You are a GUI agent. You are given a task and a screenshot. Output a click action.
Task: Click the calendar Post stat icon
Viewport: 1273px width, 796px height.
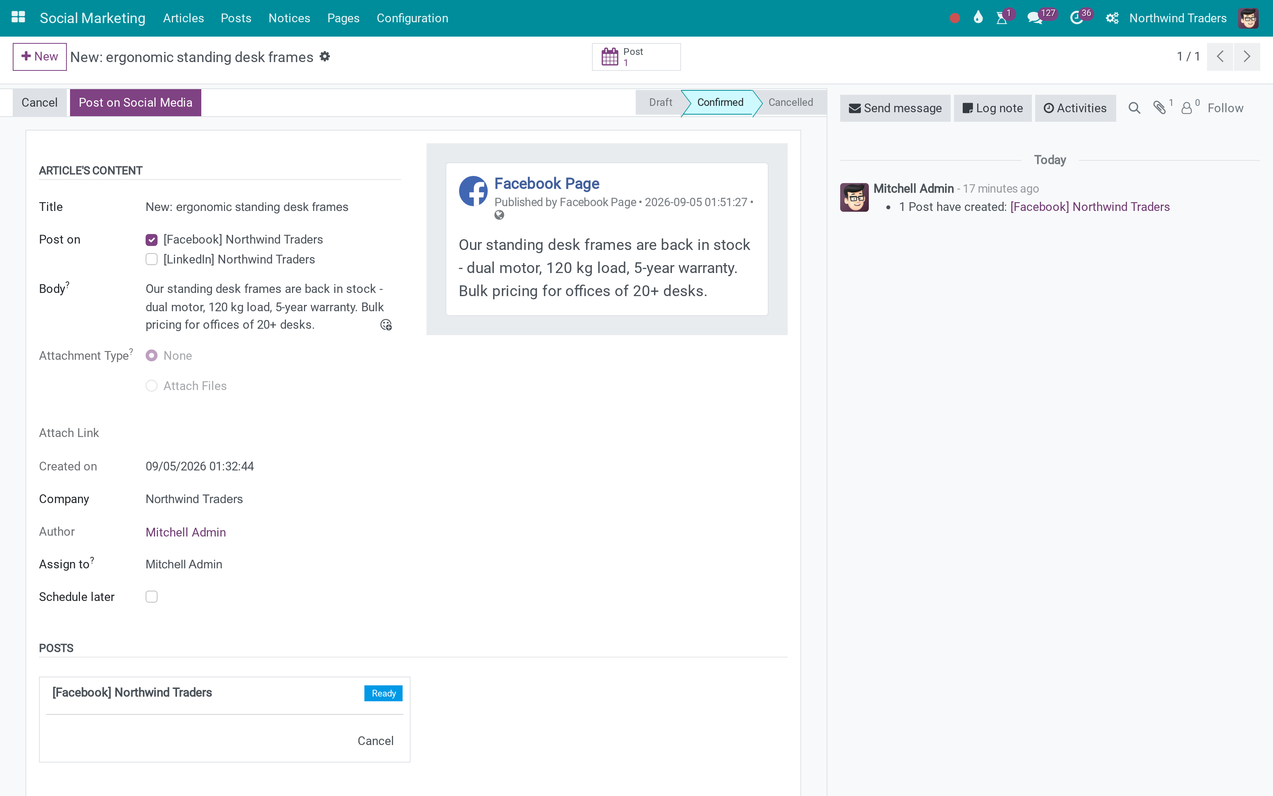610,57
